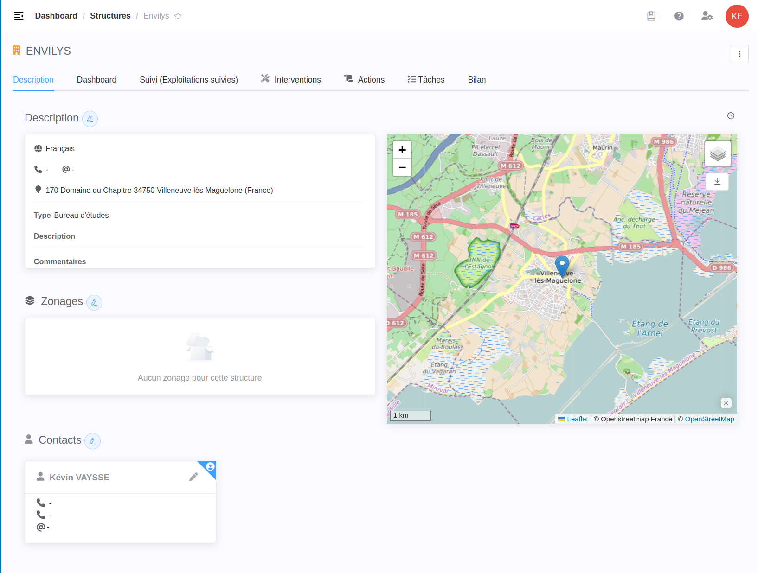The width and height of the screenshot is (758, 573).
Task: Open the OpenStreetMap attribution link
Action: point(709,419)
